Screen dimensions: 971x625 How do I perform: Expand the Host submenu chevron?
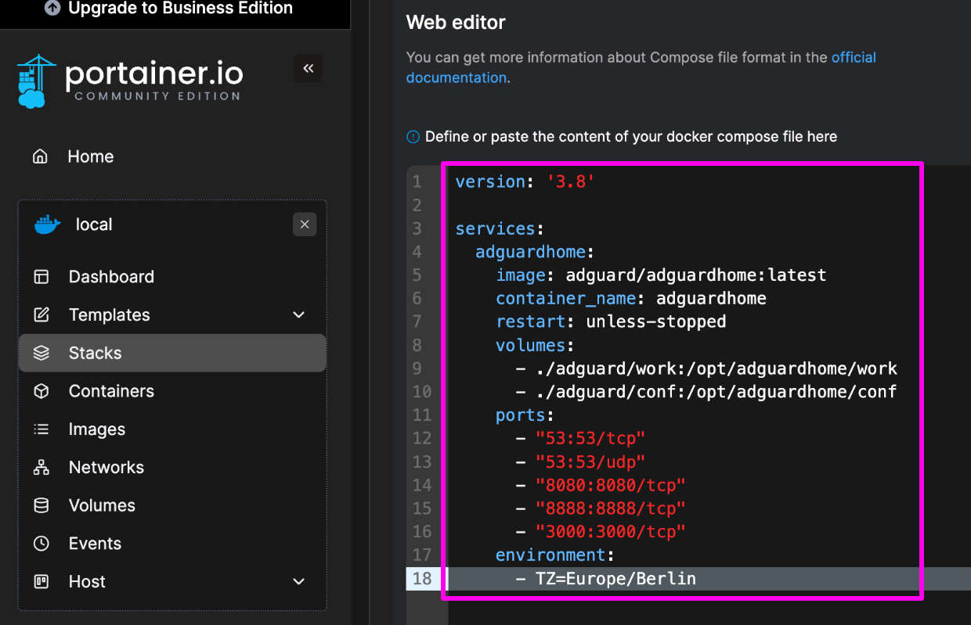[x=298, y=582]
